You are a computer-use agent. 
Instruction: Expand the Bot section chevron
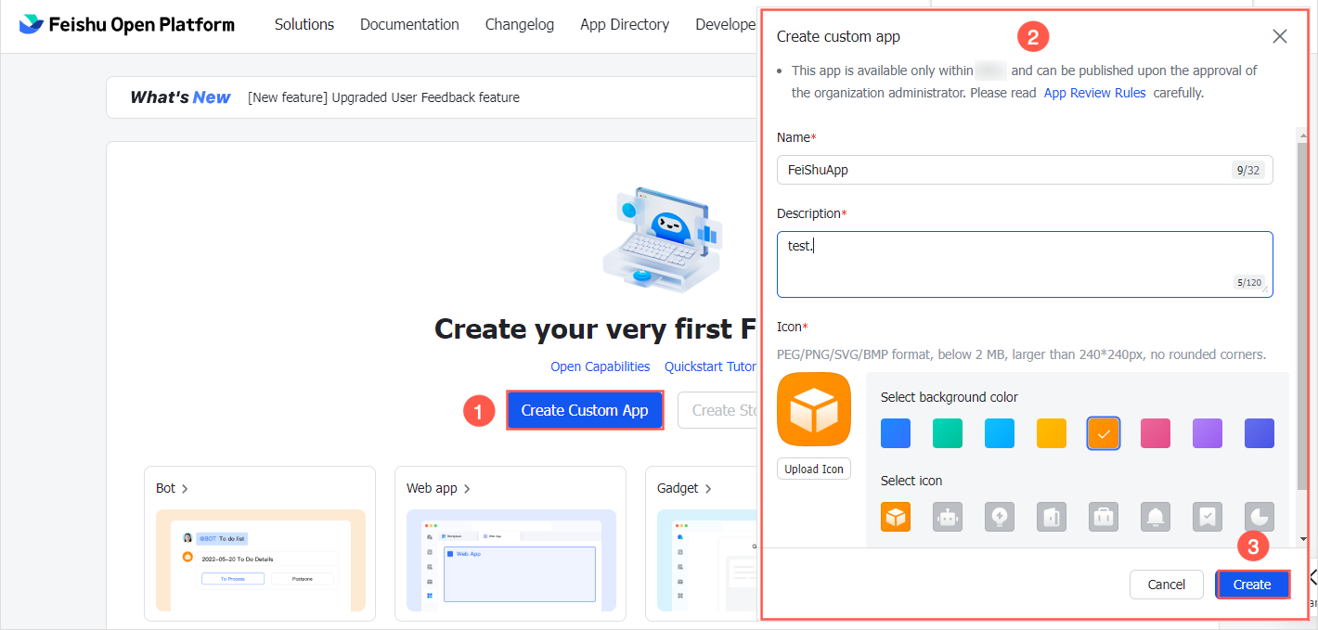click(185, 488)
